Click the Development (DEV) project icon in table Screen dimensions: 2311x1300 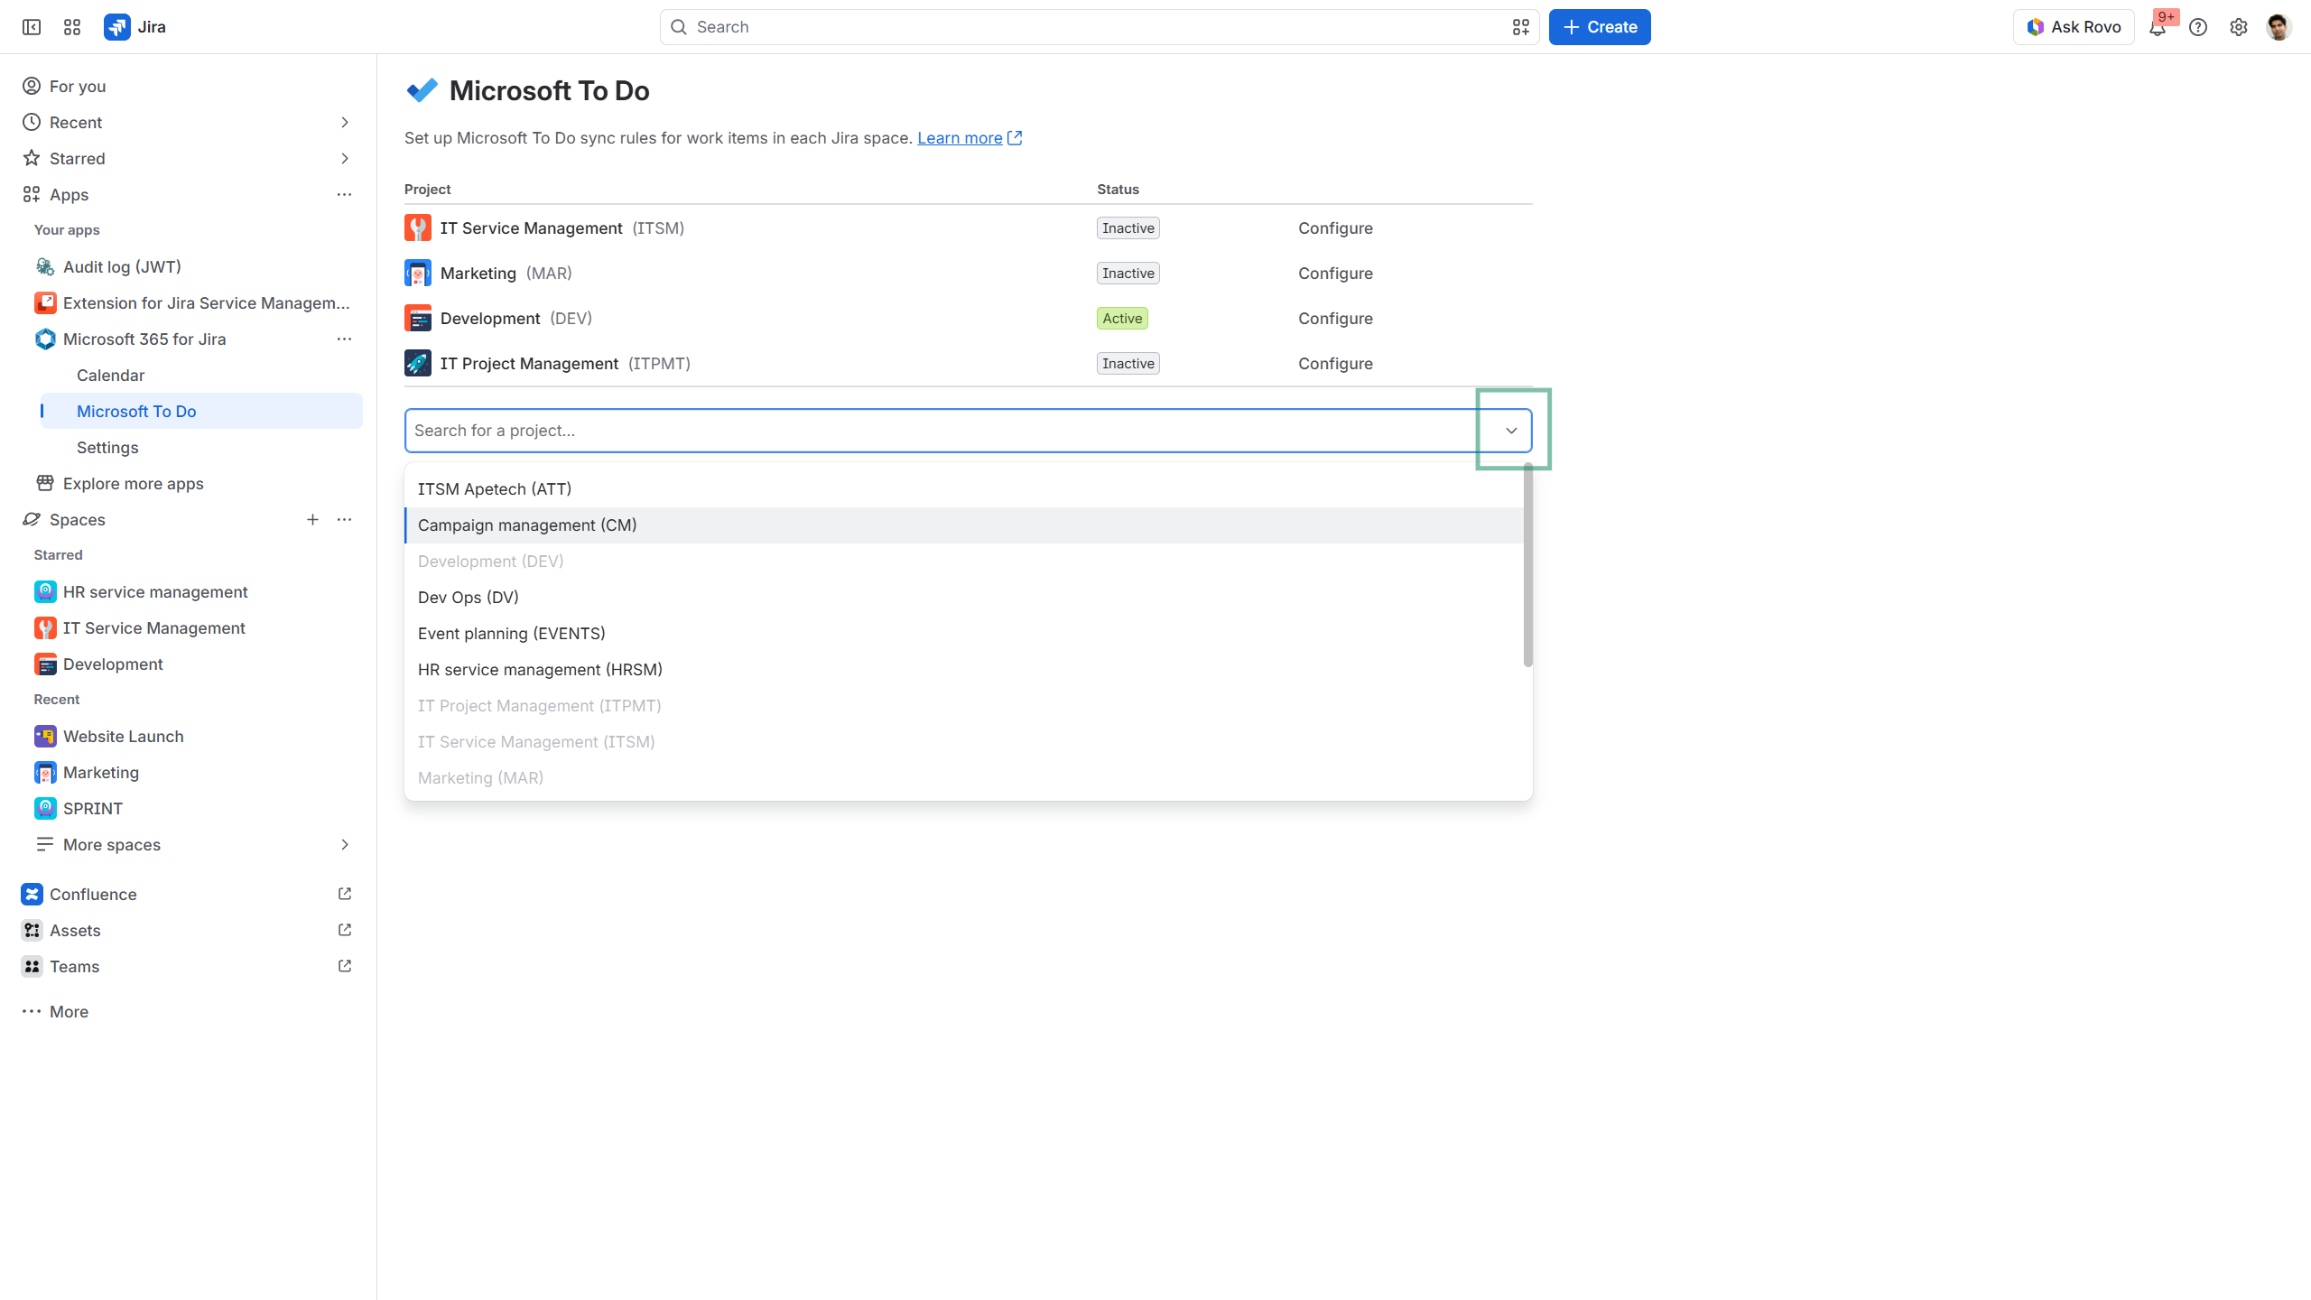(x=418, y=318)
